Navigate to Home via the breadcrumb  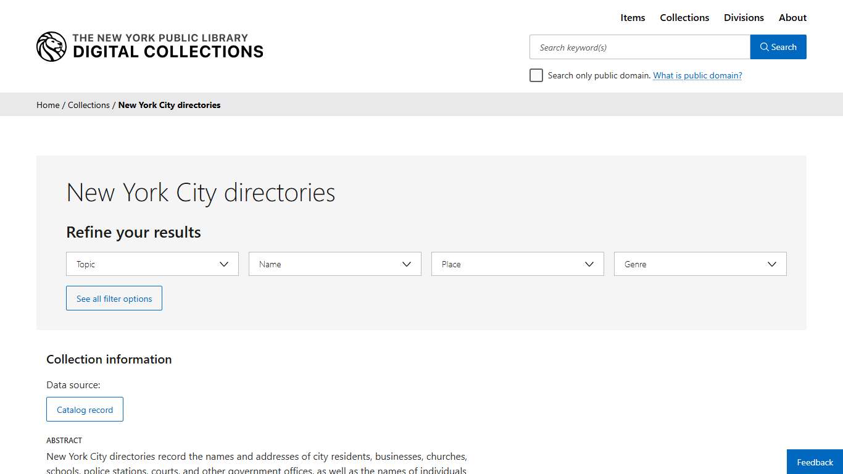48,105
